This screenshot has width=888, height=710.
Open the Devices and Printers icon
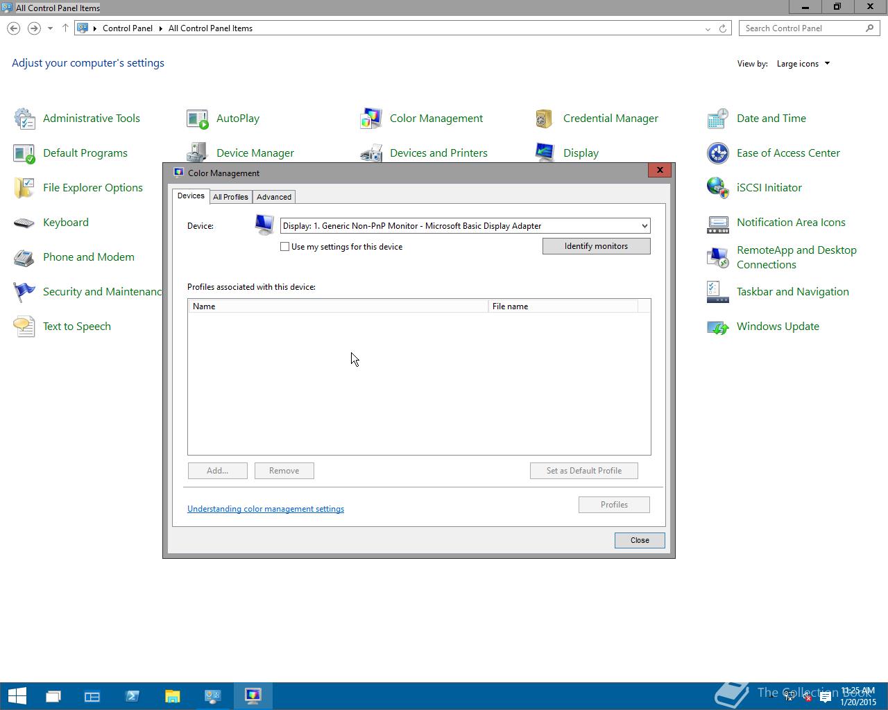click(371, 153)
